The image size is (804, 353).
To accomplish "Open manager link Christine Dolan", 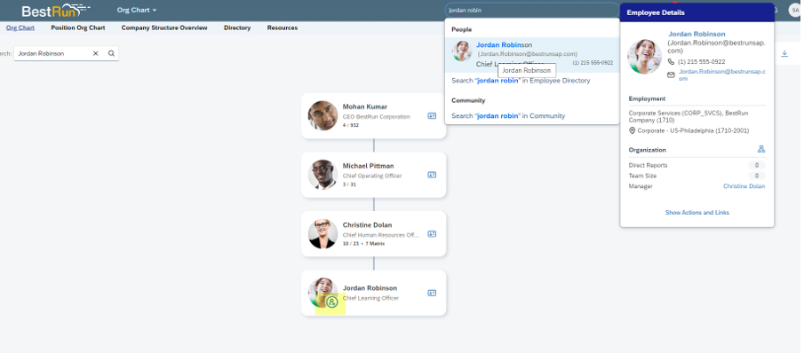I will click(x=744, y=186).
